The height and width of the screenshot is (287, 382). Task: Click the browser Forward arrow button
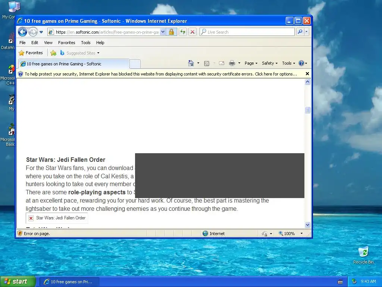33,32
